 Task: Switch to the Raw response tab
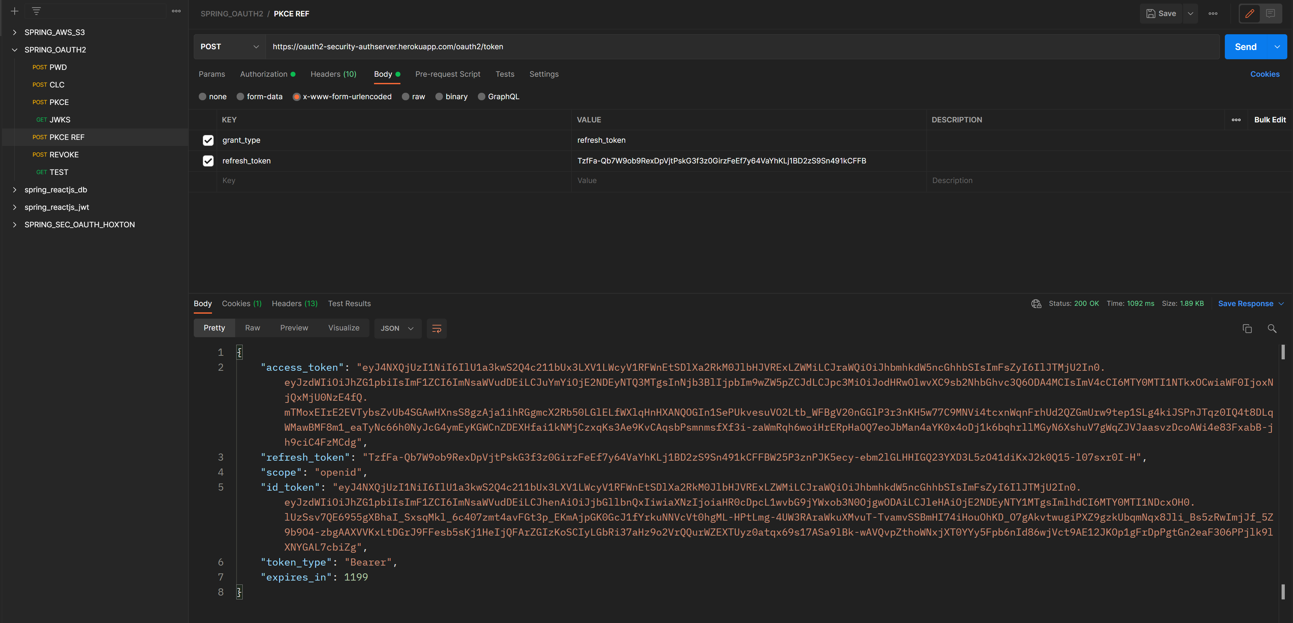pos(252,327)
